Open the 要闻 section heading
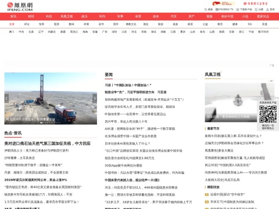 [109, 75]
